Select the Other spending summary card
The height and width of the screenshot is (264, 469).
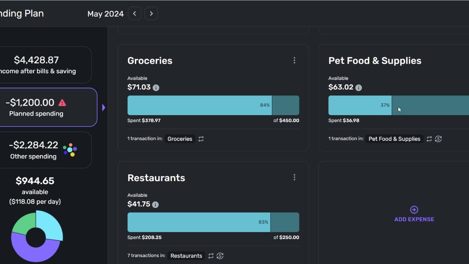pos(37,150)
